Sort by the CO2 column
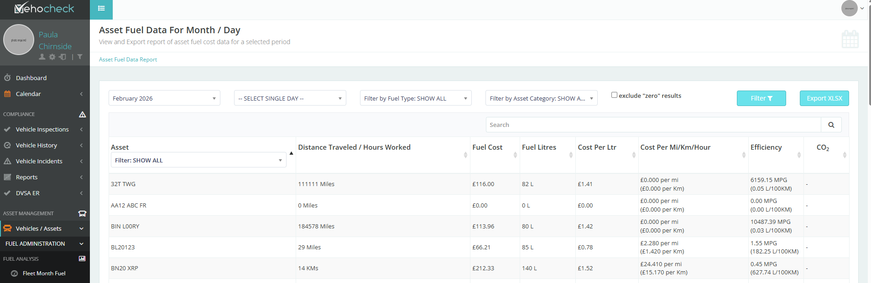This screenshot has width=871, height=283. click(x=845, y=155)
